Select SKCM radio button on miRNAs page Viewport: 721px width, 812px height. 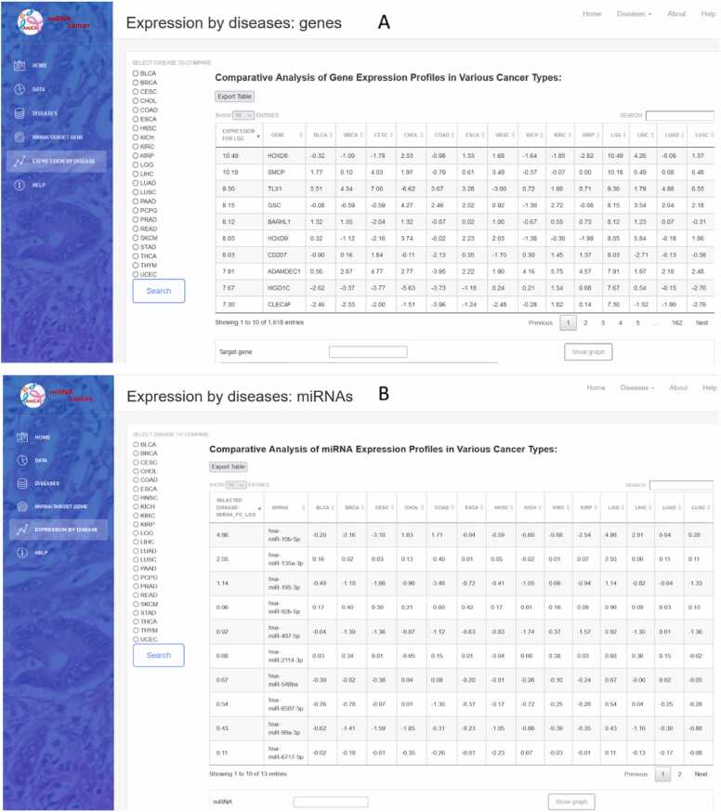click(x=136, y=604)
